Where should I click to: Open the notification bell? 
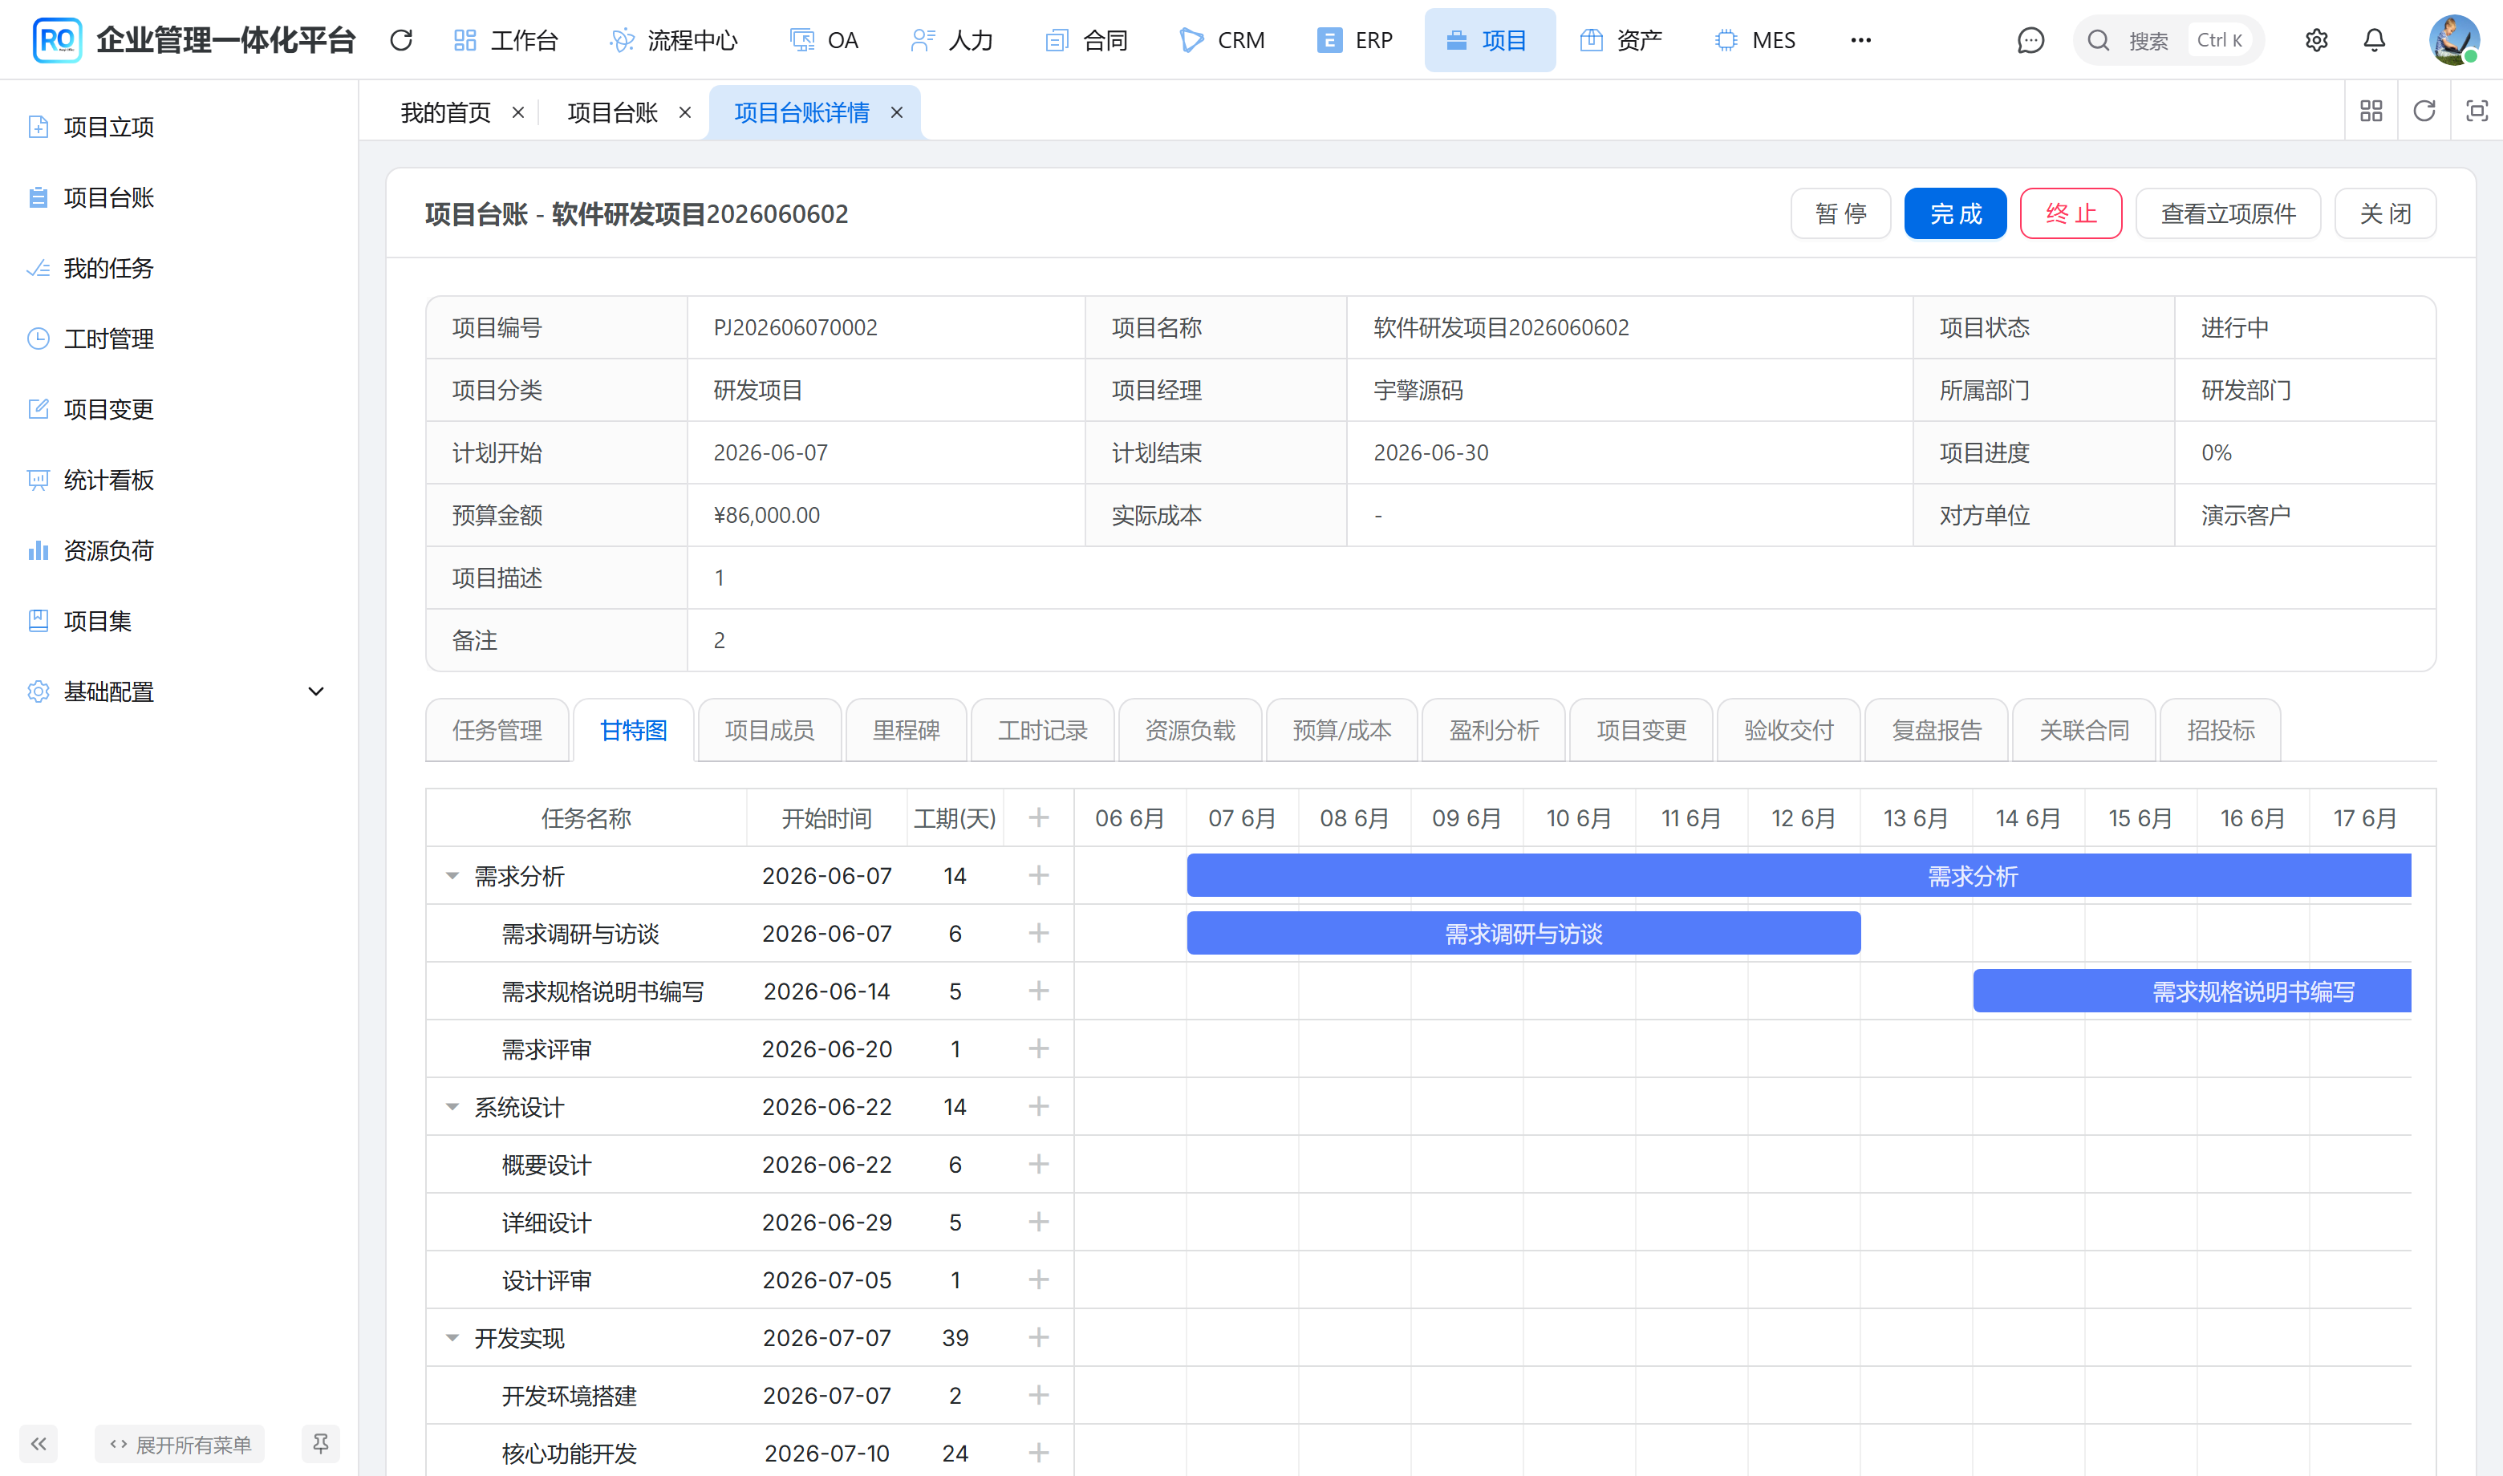pos(2374,40)
